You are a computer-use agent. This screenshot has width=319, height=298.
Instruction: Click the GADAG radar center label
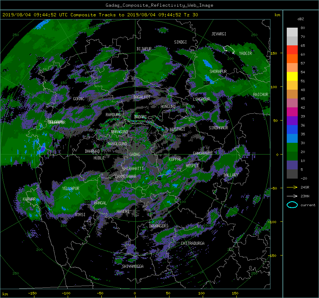135,154
